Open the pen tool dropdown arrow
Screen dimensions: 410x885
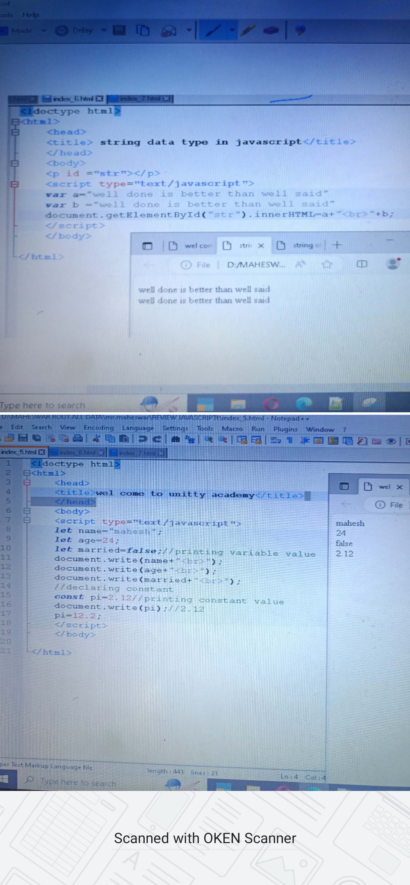(232, 30)
